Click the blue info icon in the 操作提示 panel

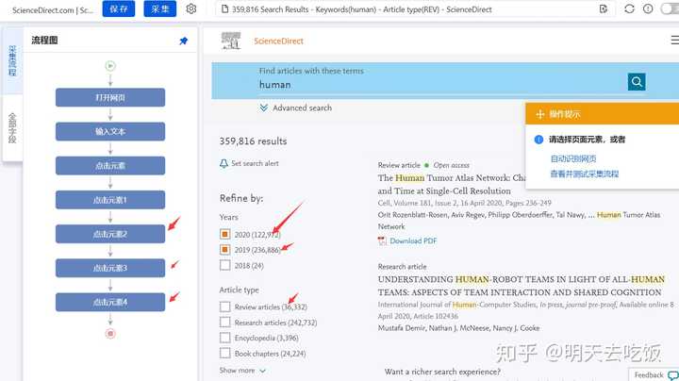[x=538, y=140]
